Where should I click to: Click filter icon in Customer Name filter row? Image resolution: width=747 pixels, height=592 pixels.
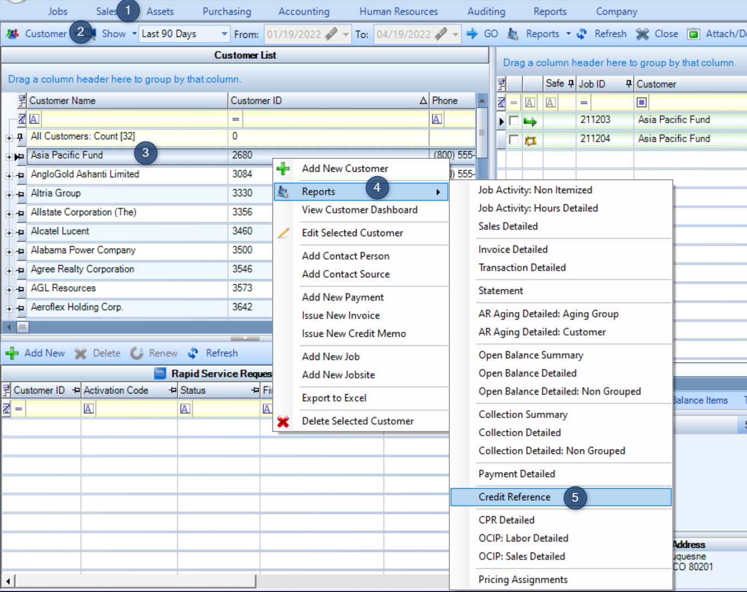[x=22, y=119]
